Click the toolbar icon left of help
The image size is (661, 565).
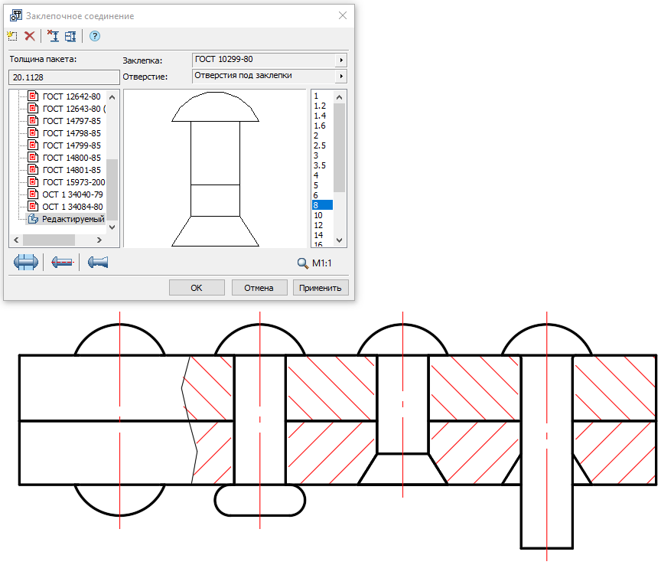point(71,36)
